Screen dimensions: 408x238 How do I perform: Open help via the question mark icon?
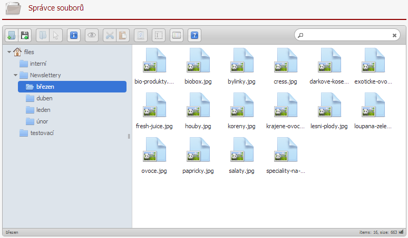(x=195, y=35)
